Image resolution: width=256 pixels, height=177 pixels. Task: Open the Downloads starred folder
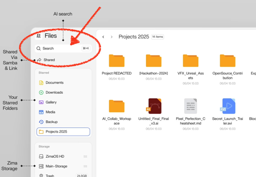click(x=54, y=92)
